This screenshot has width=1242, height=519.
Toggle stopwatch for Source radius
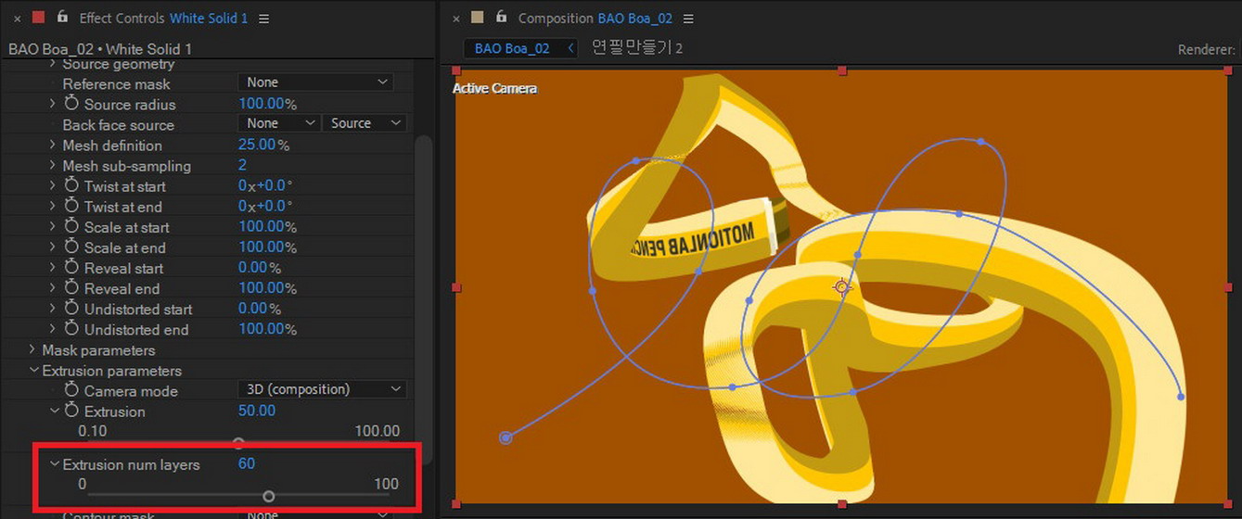point(71,104)
